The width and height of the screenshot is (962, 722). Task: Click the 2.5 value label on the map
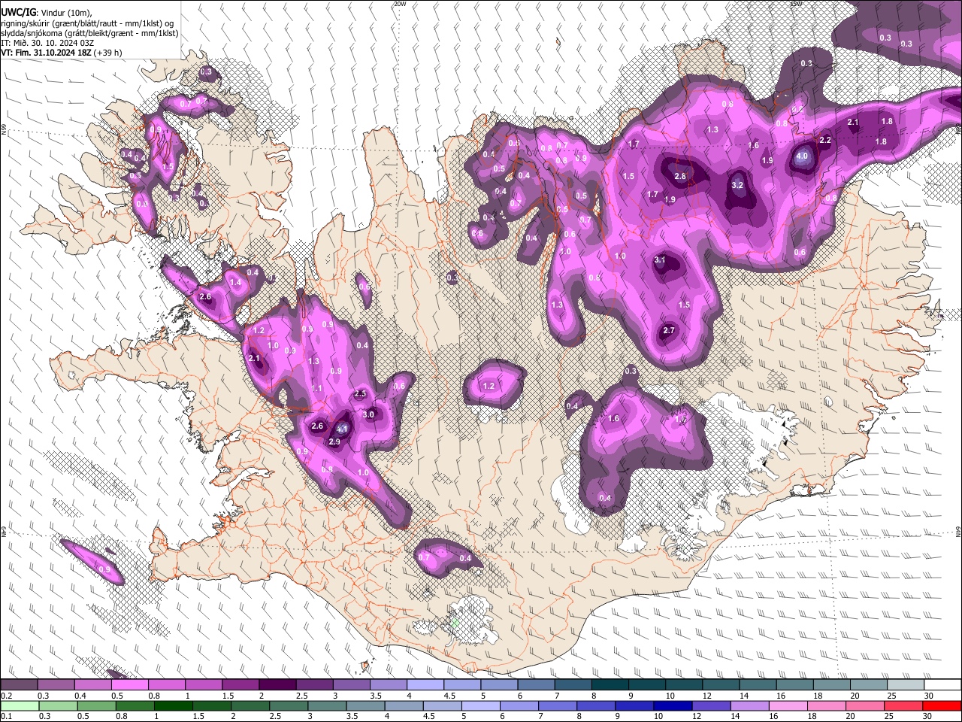(360, 394)
